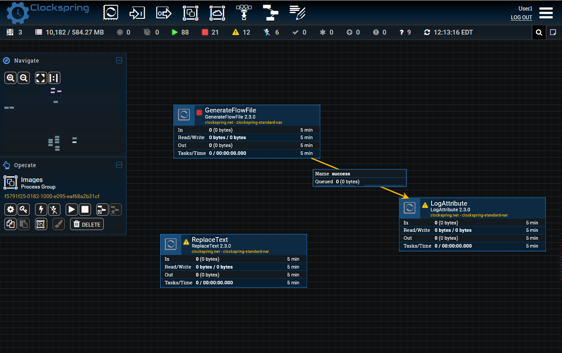Click the change color paintbrush button
Screen dimensions: 562x353
[x=59, y=224]
